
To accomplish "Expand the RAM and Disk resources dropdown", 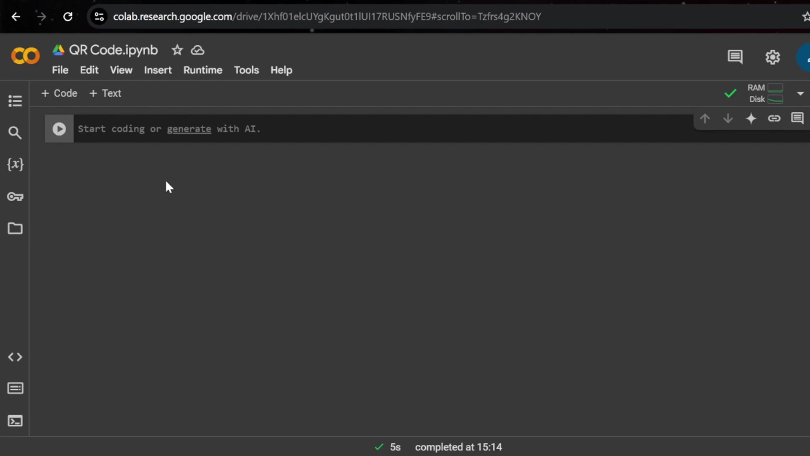I will click(800, 93).
